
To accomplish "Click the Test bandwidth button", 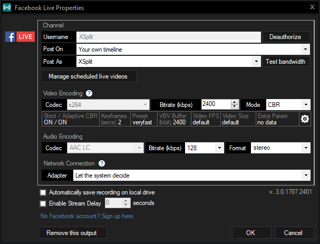I will pyautogui.click(x=286, y=62).
